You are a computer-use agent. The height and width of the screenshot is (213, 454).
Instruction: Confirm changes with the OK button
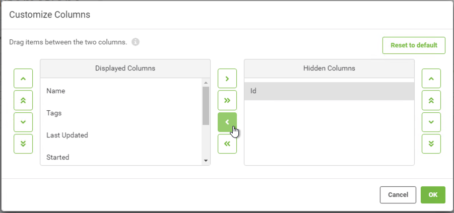[x=433, y=195]
